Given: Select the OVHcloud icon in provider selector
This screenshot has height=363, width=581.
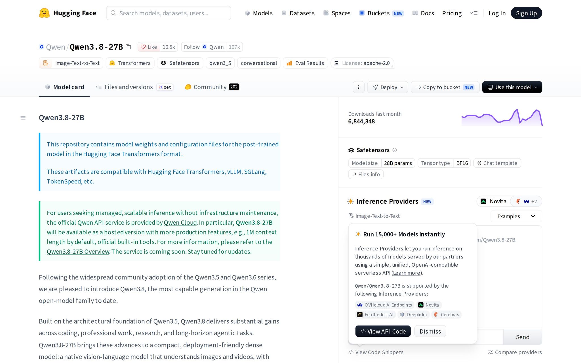Looking at the screenshot, I should click(527, 201).
